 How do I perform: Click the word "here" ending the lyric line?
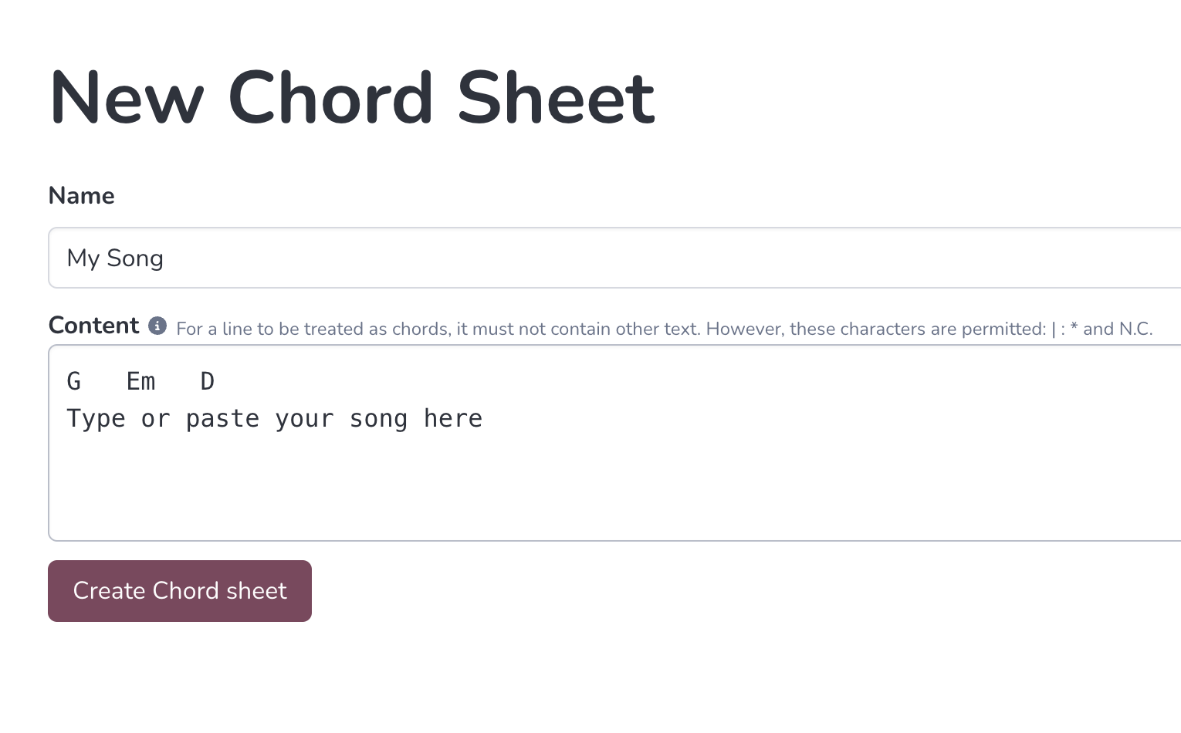[x=453, y=418]
